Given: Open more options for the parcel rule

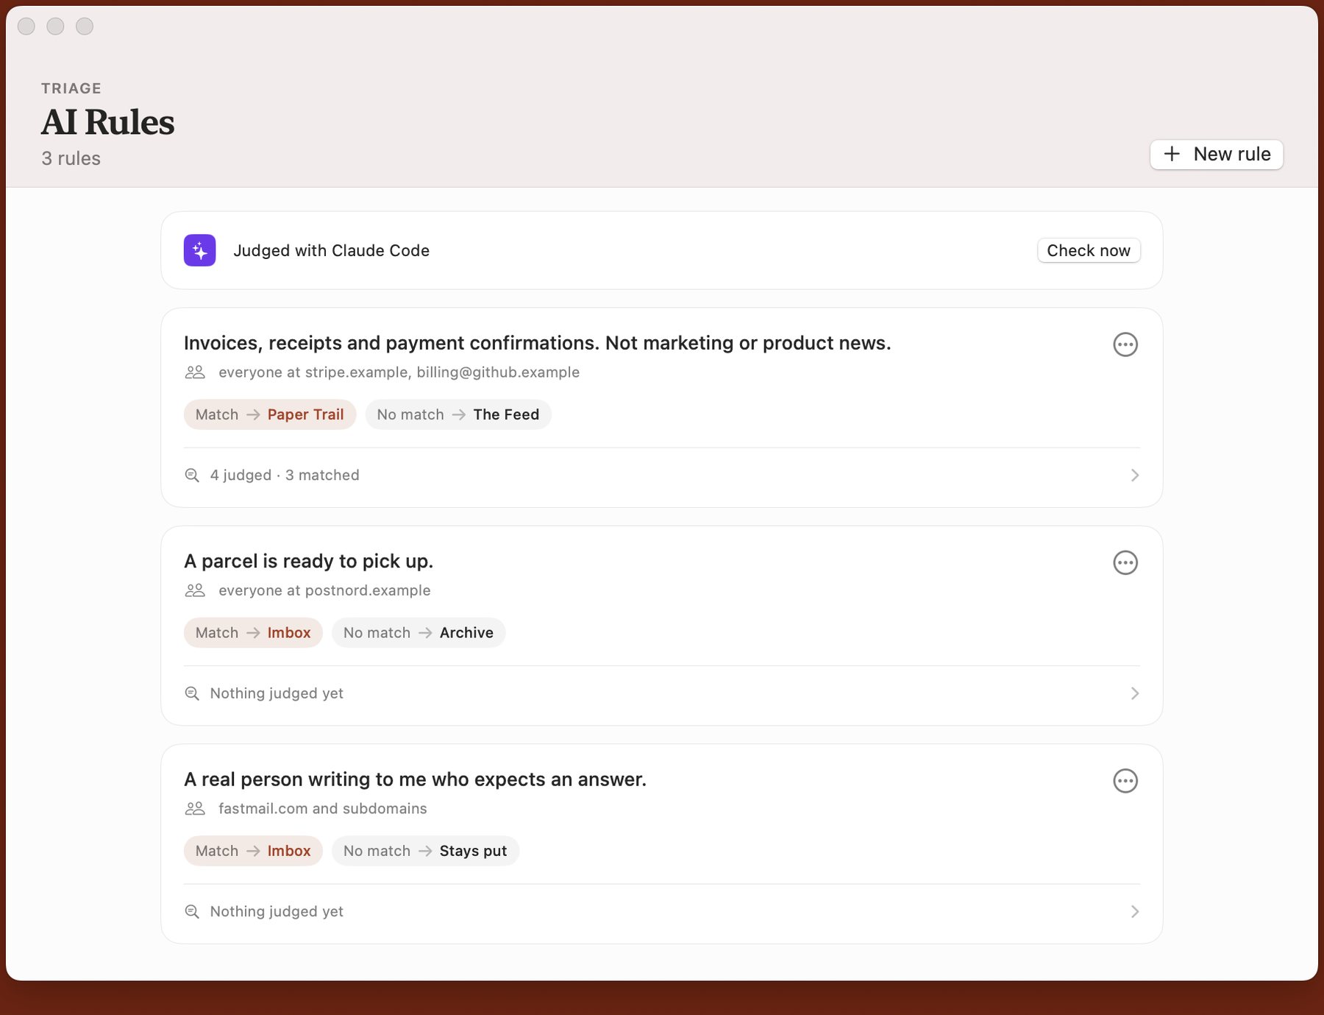Looking at the screenshot, I should pos(1125,562).
